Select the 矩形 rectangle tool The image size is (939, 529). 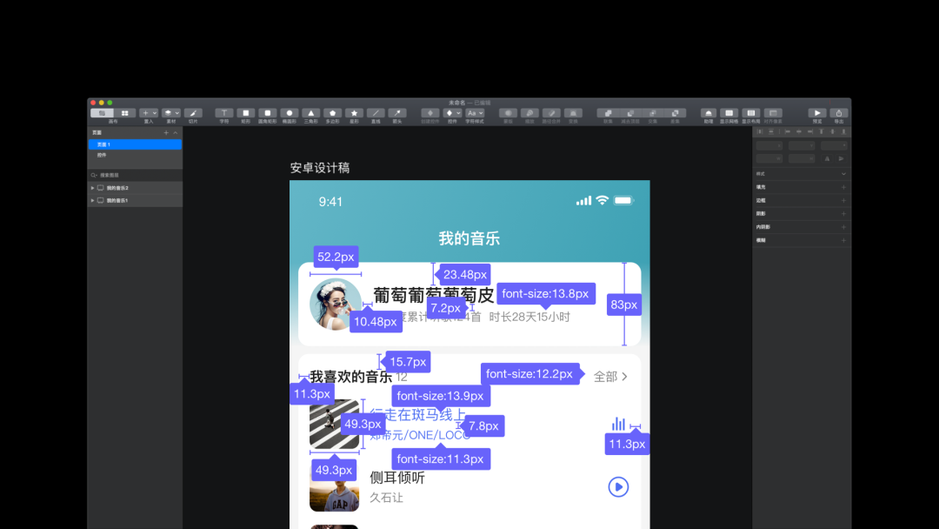tap(245, 112)
